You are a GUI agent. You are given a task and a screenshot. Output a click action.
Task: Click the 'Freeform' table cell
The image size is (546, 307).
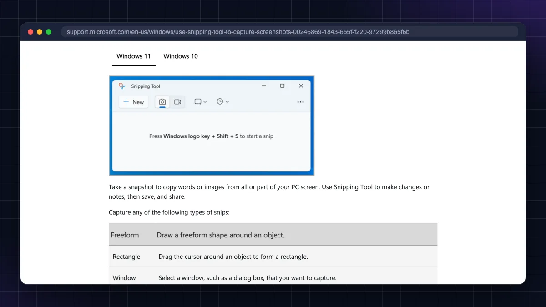coord(125,235)
